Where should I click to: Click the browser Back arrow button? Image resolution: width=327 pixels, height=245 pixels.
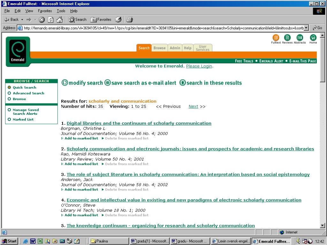point(11,19)
